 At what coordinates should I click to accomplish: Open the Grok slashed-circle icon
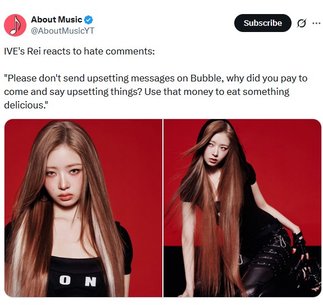[301, 23]
